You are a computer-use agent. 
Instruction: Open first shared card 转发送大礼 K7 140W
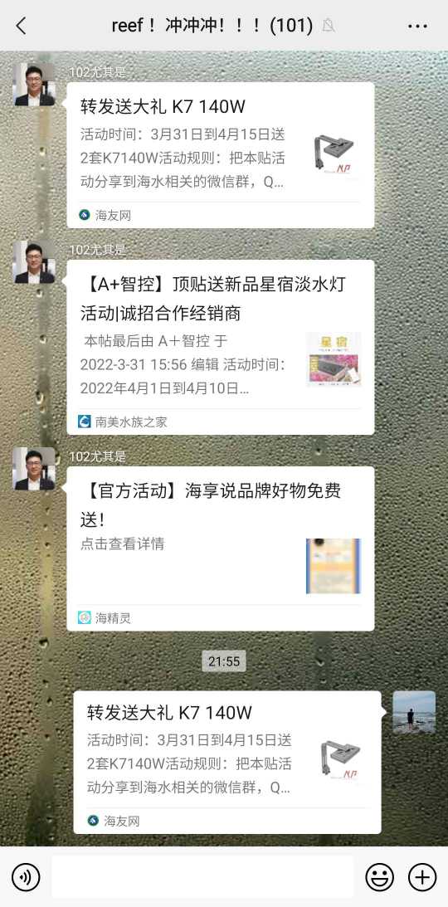220,155
